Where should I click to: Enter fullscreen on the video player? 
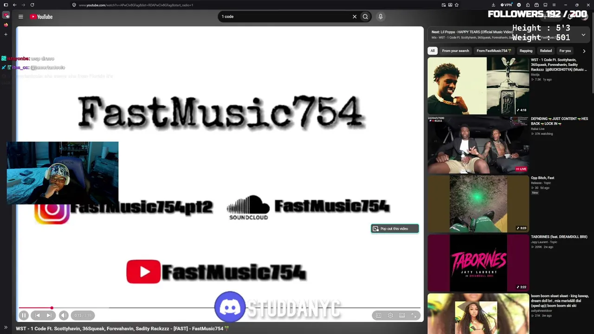414,315
